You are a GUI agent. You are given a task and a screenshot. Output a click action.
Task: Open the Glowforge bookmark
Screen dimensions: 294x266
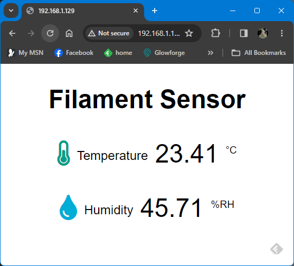[164, 53]
